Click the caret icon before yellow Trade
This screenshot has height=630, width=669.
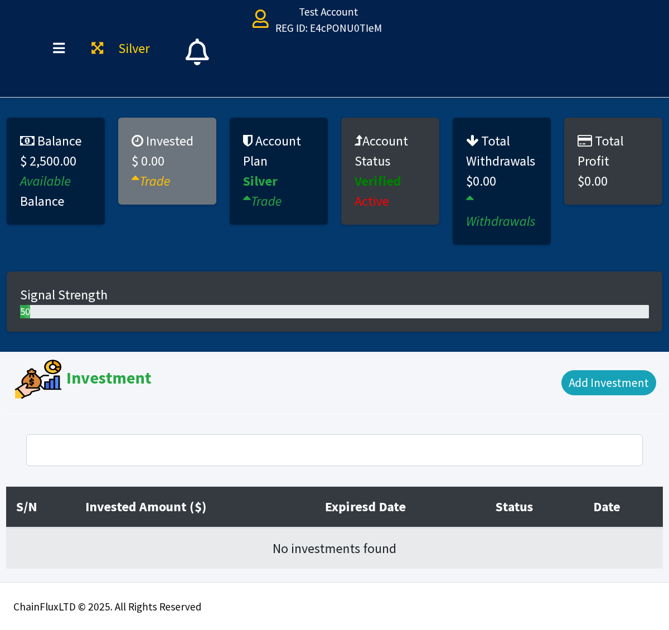[x=135, y=178]
